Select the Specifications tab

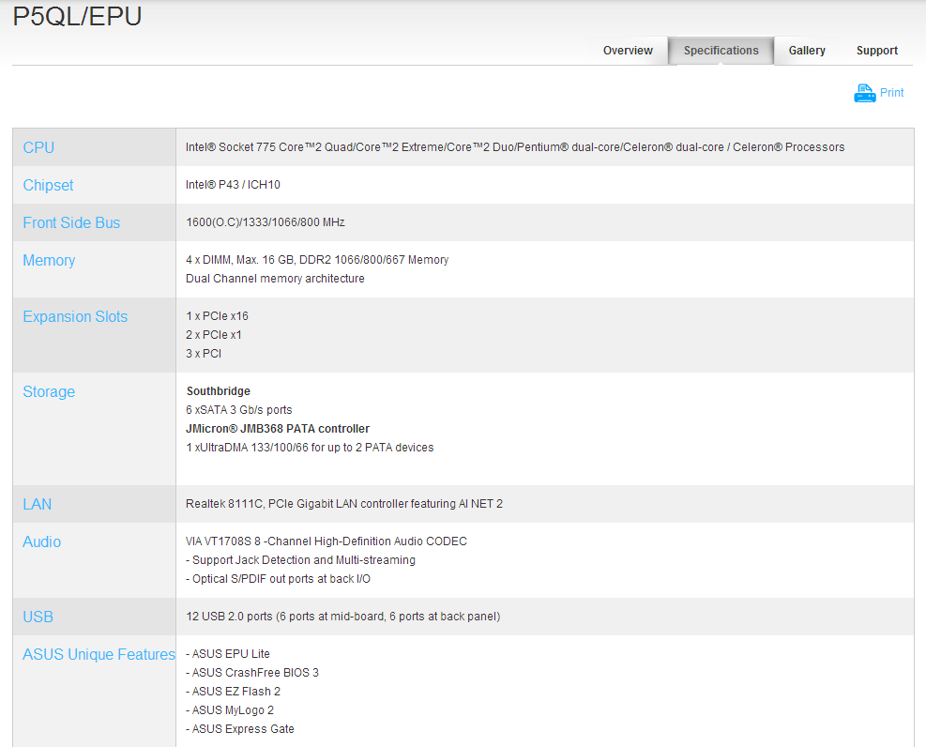(x=721, y=51)
